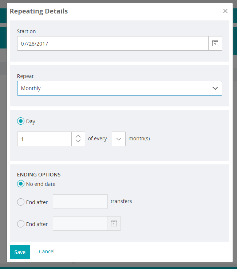
Task: Decrease the day number with down arrow
Action: click(78, 141)
